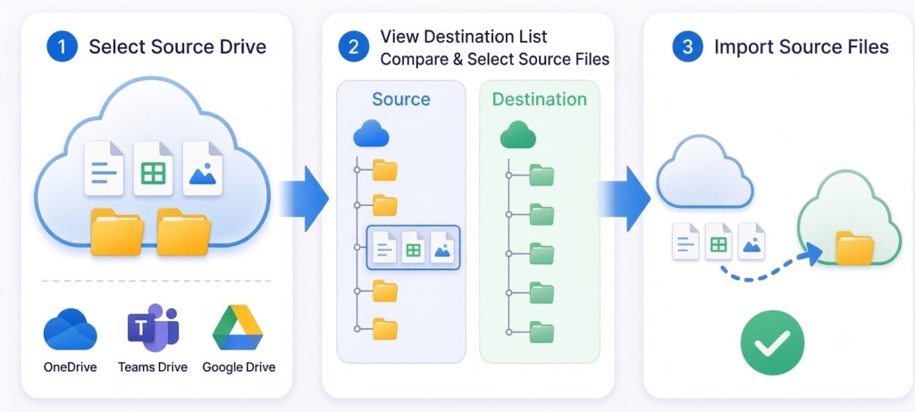Open the topmost green folder in the Destination tree
The width and height of the screenshot is (915, 412).
tap(541, 175)
